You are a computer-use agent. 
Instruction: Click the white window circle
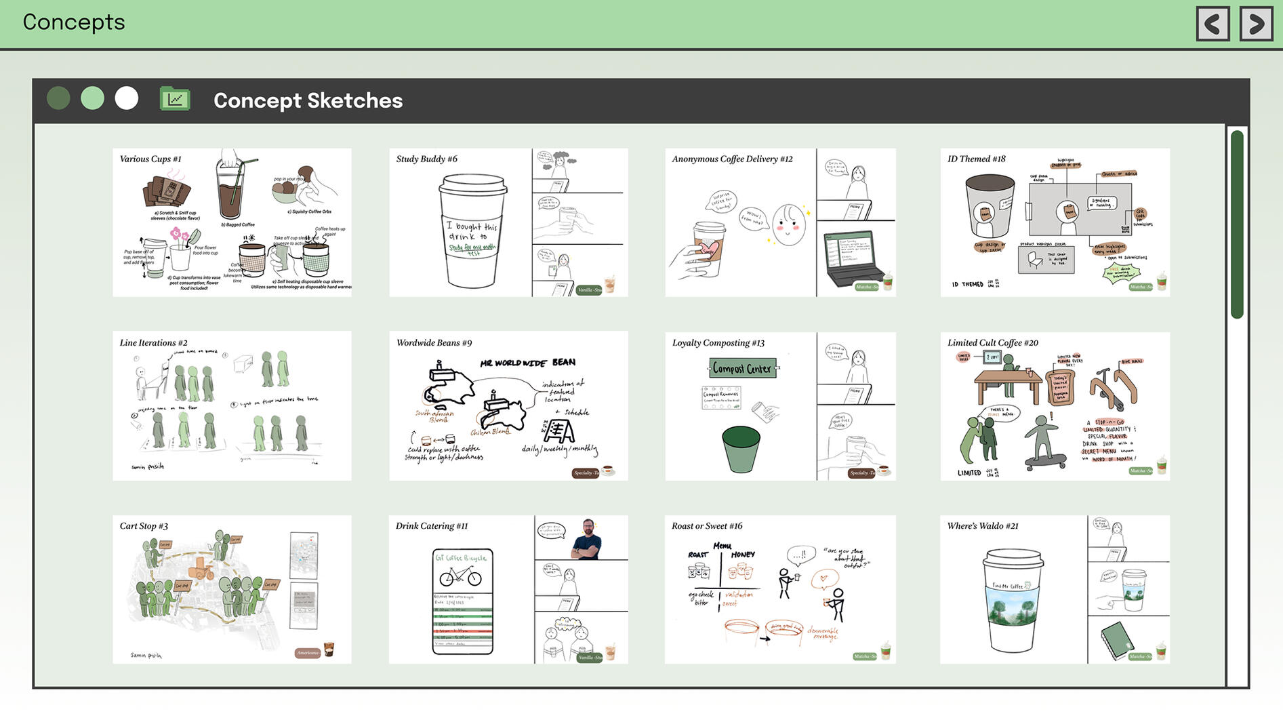pyautogui.click(x=127, y=98)
